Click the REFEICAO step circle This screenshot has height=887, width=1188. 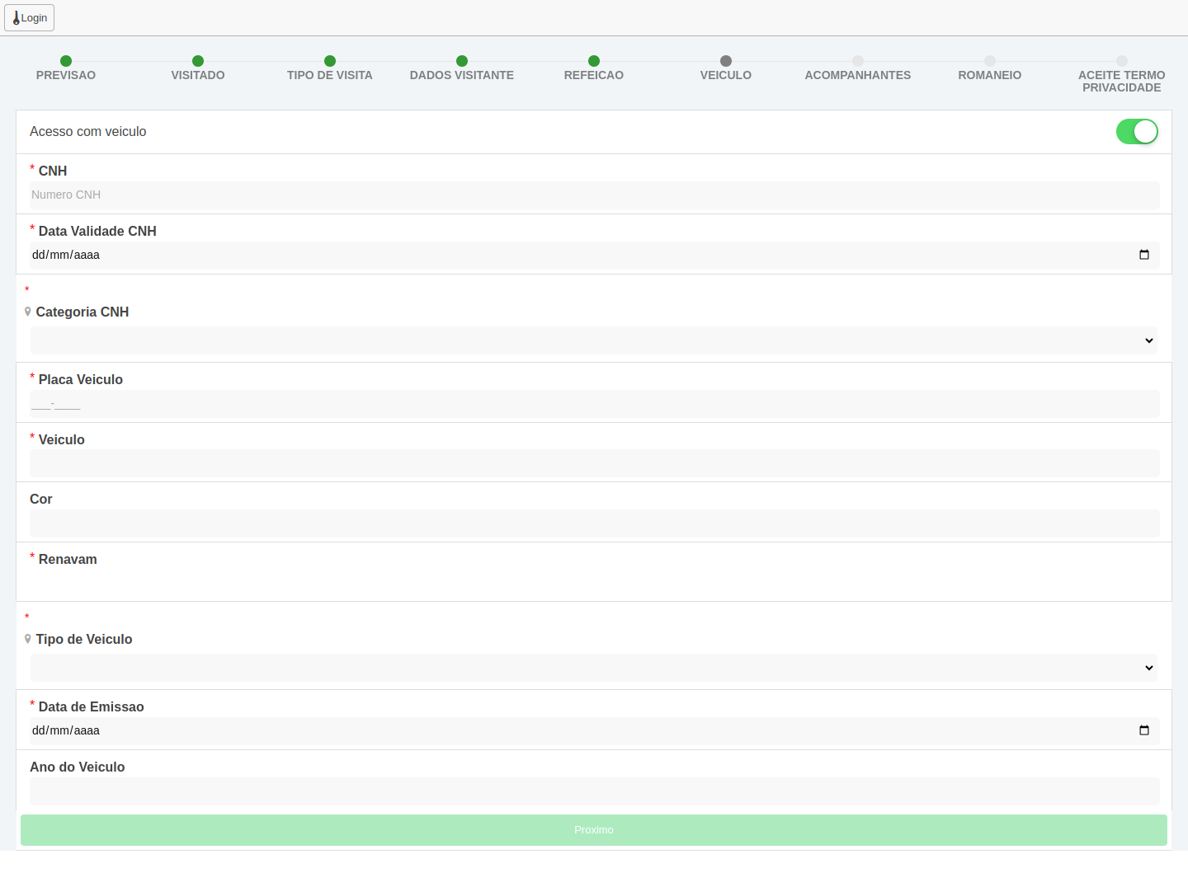(594, 61)
